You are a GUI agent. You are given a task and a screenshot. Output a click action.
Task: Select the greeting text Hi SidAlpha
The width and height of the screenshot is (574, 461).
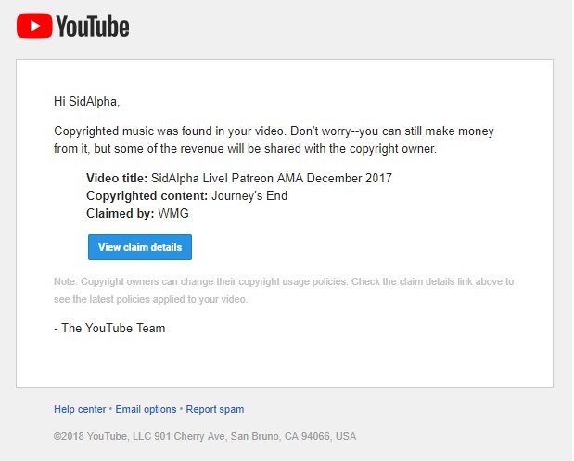[x=87, y=101]
